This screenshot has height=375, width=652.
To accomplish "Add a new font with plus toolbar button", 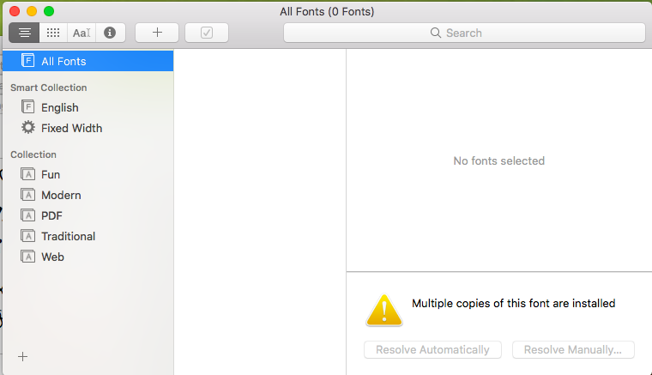I will coord(157,33).
